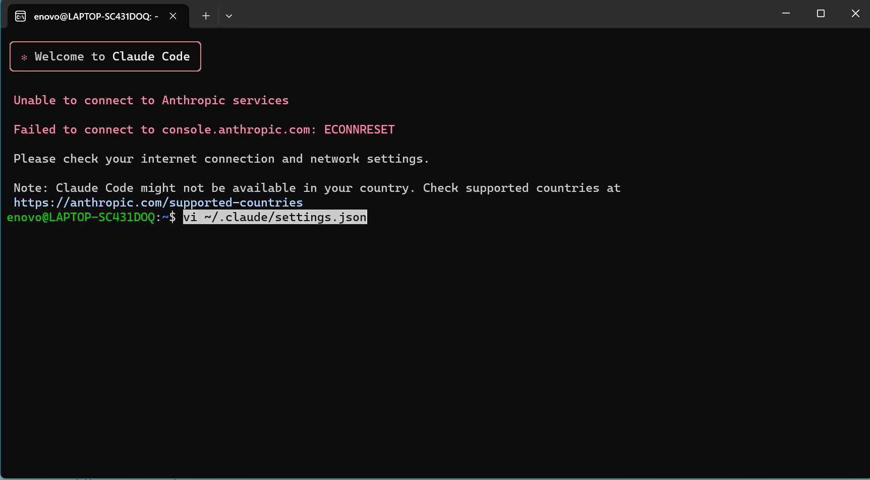Click the Welcome to Claude Code banner text

(x=112, y=56)
